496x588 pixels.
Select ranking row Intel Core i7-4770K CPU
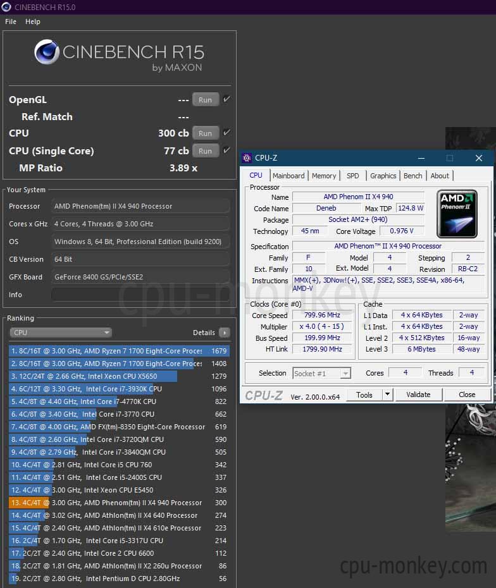(x=119, y=401)
